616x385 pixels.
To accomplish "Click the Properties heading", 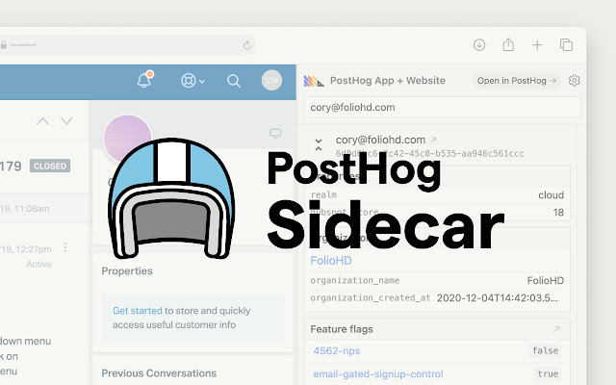I will click(x=127, y=270).
